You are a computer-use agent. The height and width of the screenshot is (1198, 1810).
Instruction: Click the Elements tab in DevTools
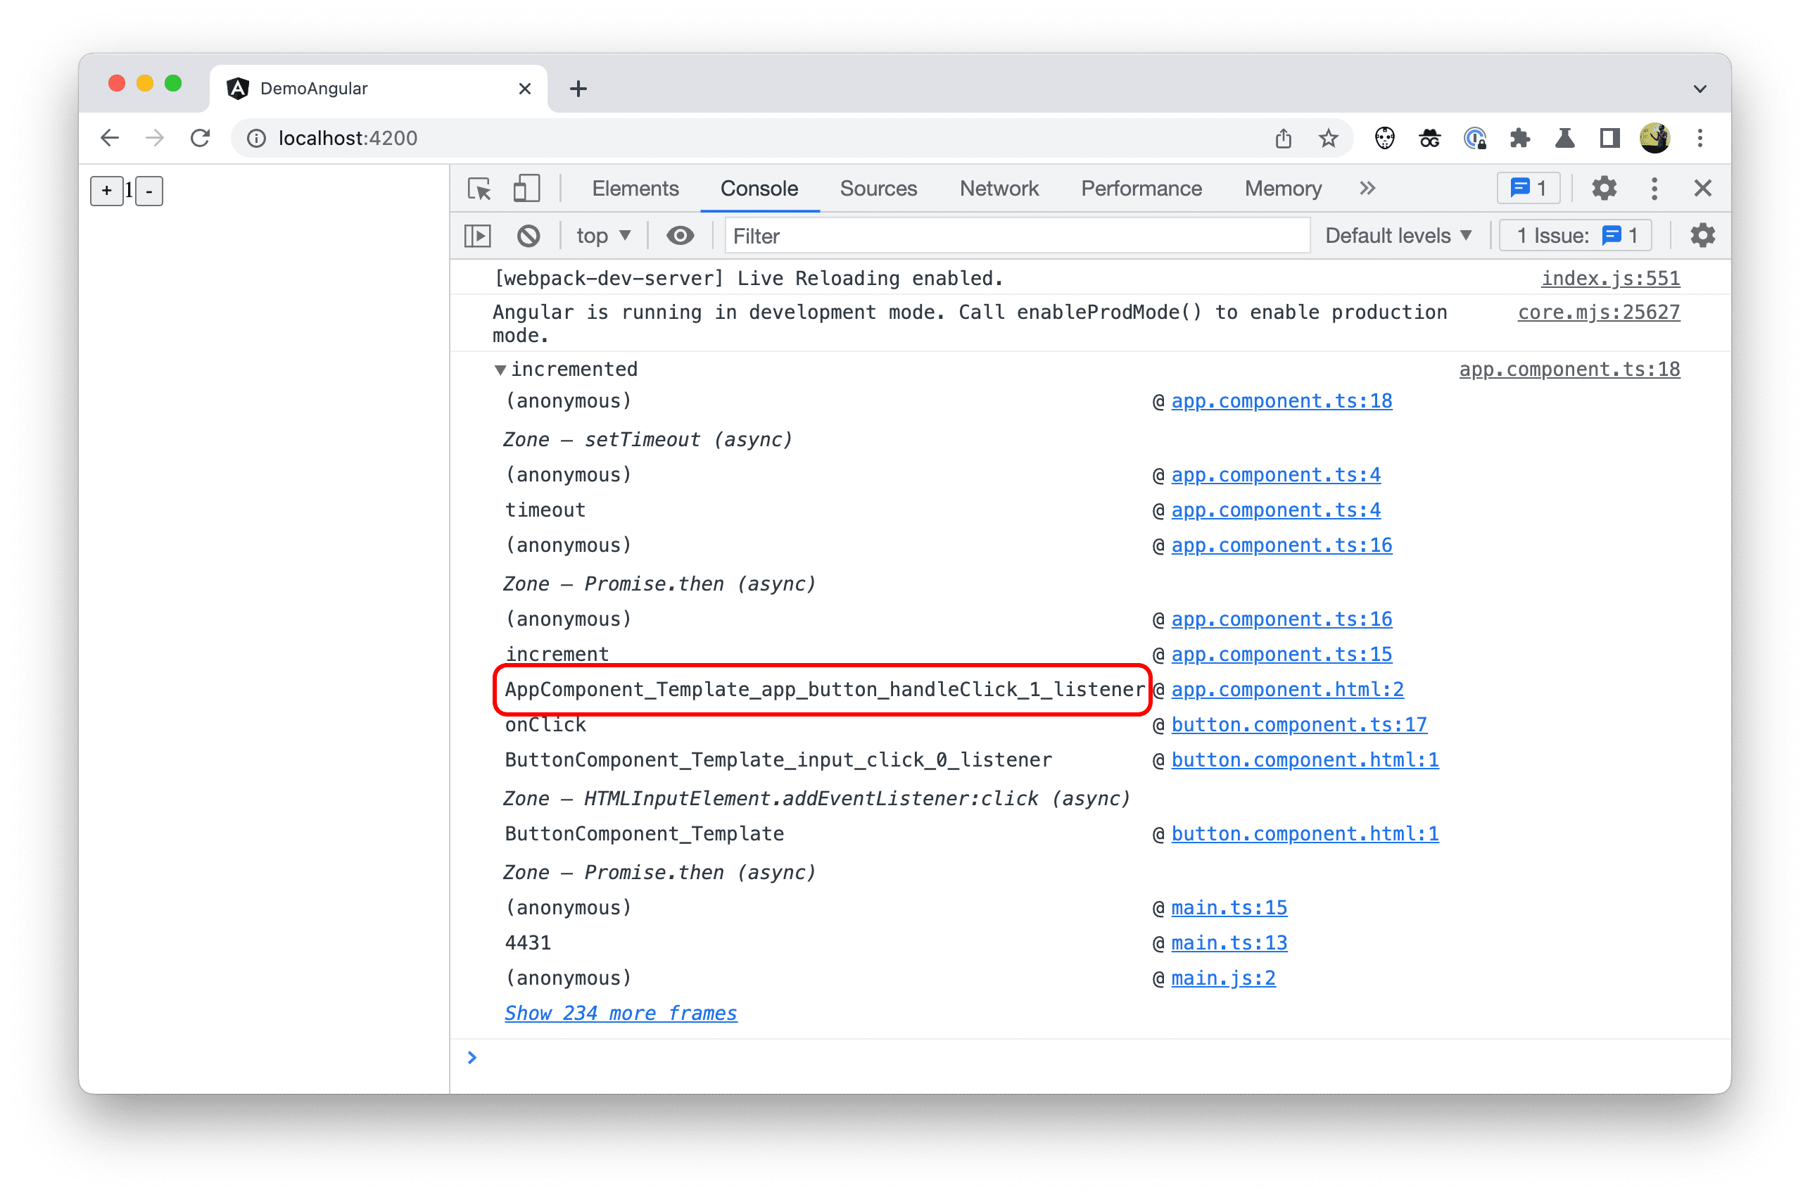(635, 187)
